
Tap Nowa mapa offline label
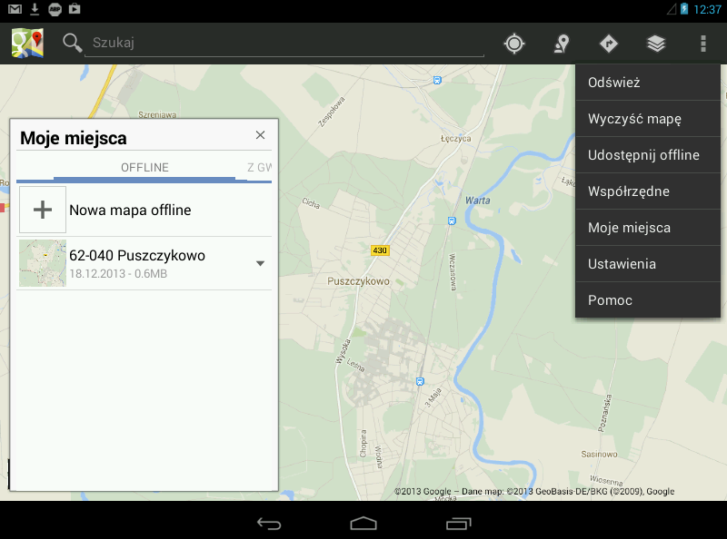tap(130, 211)
